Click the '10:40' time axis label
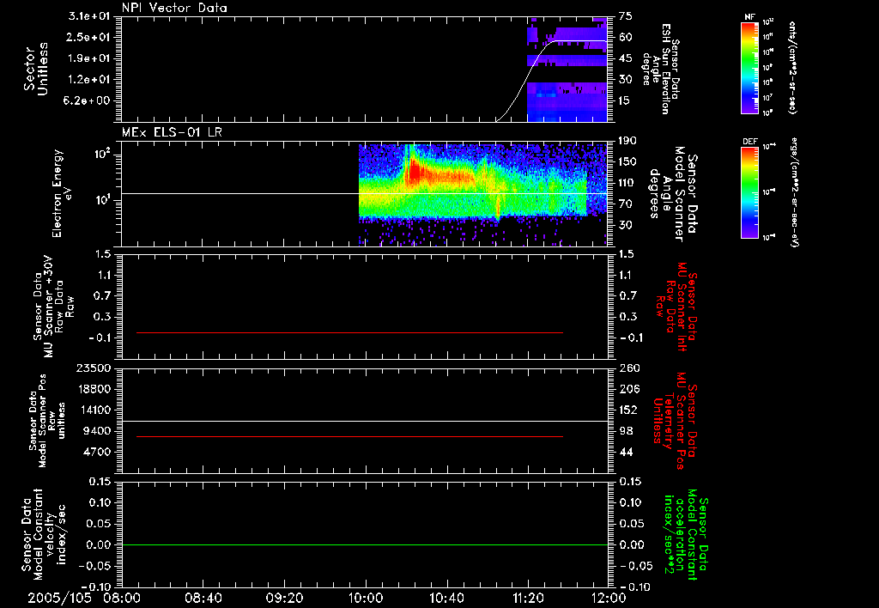 (446, 599)
